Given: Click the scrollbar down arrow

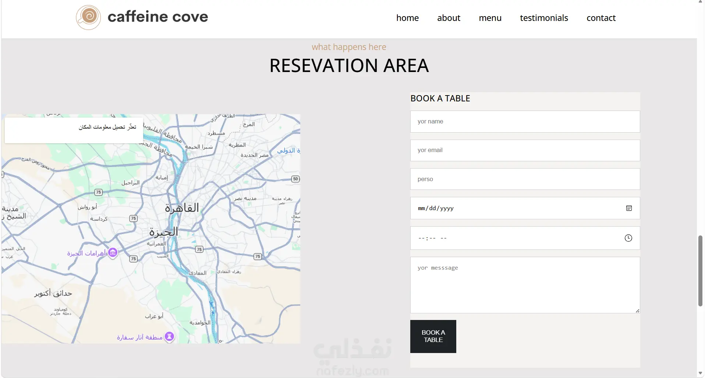Looking at the screenshot, I should (x=701, y=374).
